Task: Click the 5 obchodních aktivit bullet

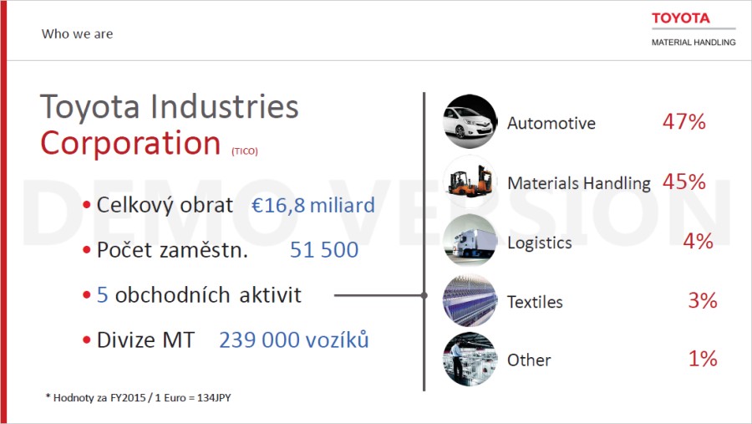Action: click(192, 295)
